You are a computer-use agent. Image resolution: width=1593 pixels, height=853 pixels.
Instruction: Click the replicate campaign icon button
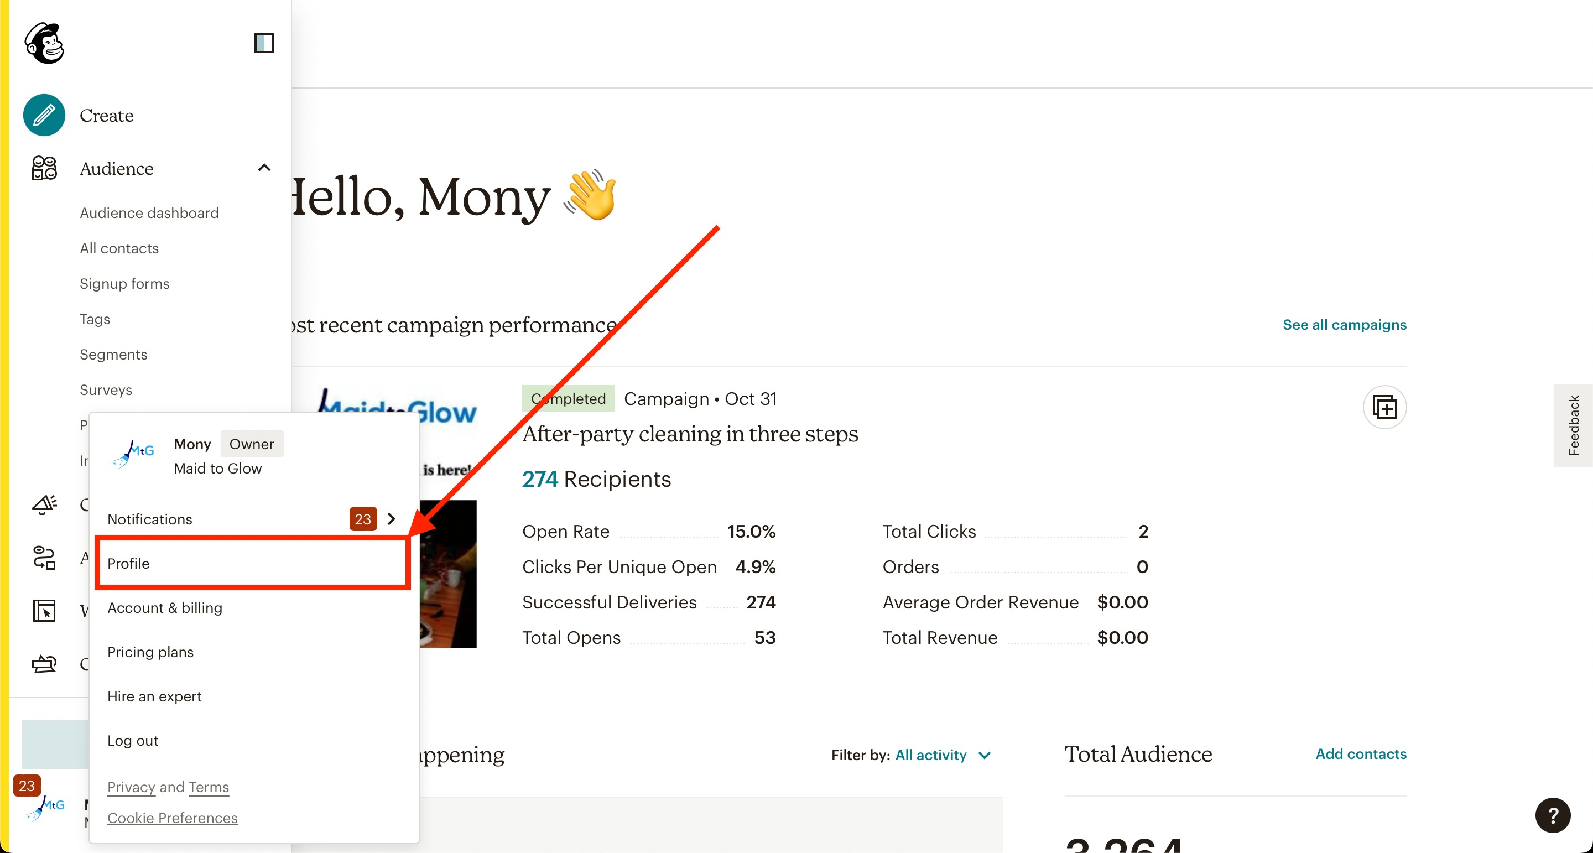(x=1384, y=407)
